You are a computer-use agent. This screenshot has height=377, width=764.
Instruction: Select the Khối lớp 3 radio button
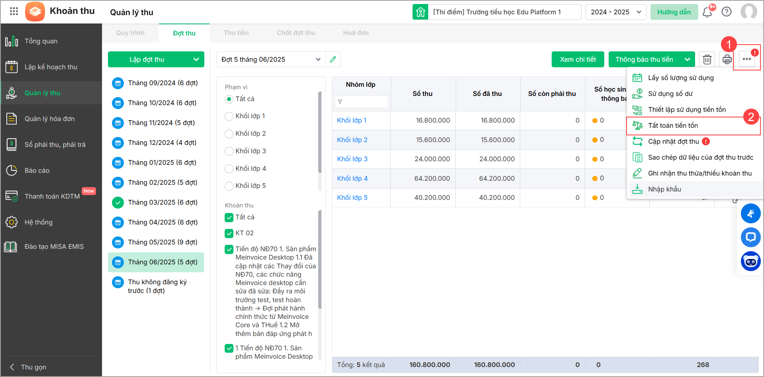[x=229, y=151]
